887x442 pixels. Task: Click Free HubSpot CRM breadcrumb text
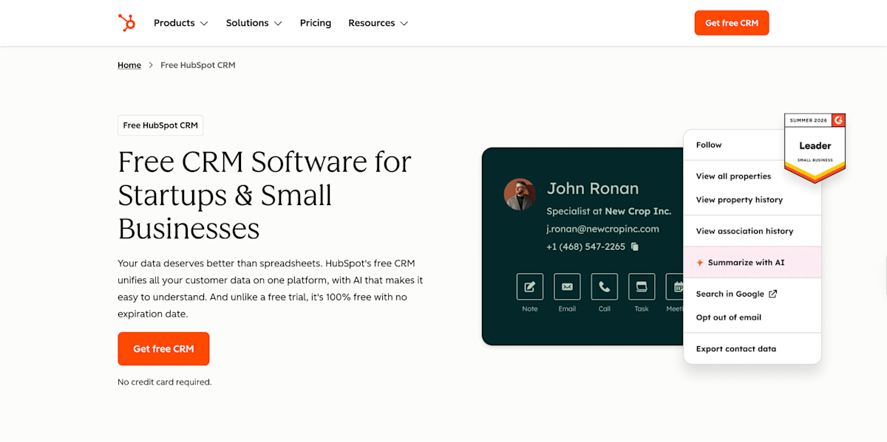coord(198,65)
